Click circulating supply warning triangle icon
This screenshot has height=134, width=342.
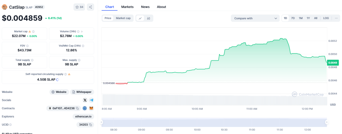click(69, 74)
